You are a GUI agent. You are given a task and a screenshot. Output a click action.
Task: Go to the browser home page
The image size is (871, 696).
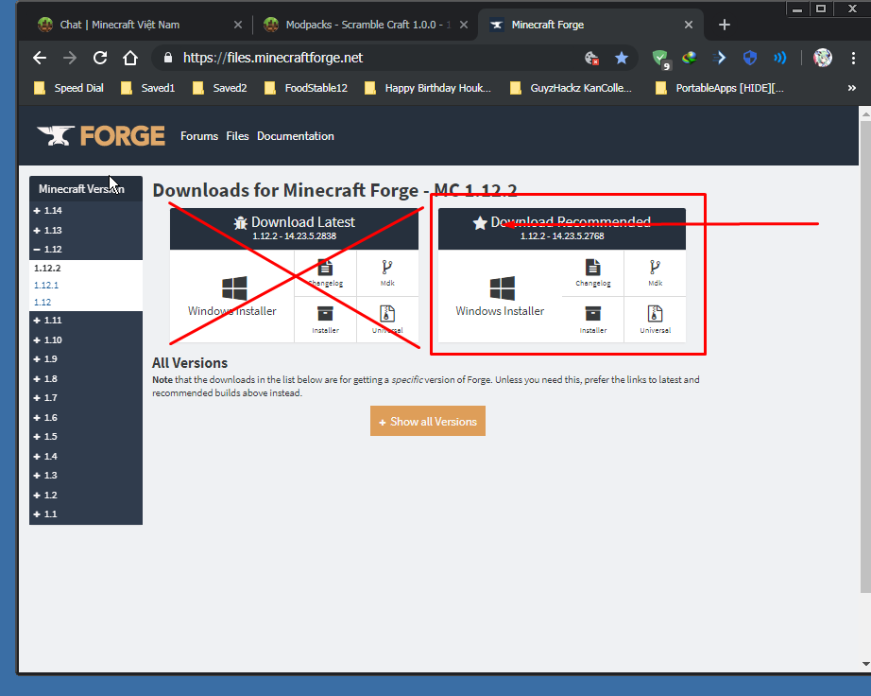[x=130, y=58]
